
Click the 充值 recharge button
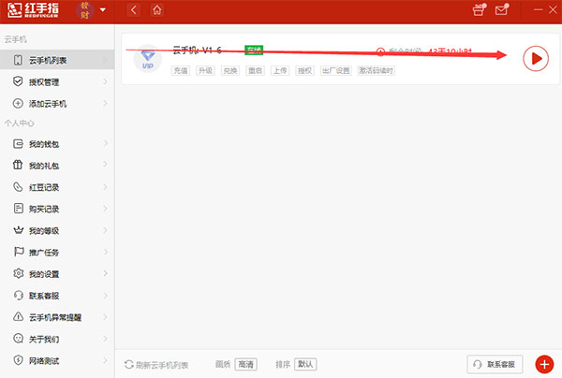[181, 70]
